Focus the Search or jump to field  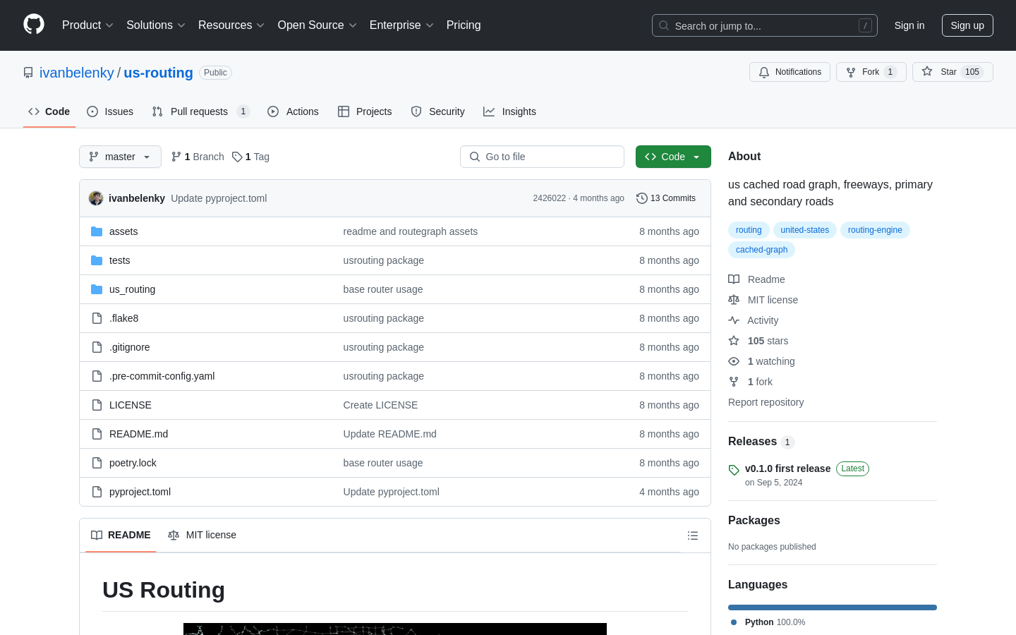(765, 25)
